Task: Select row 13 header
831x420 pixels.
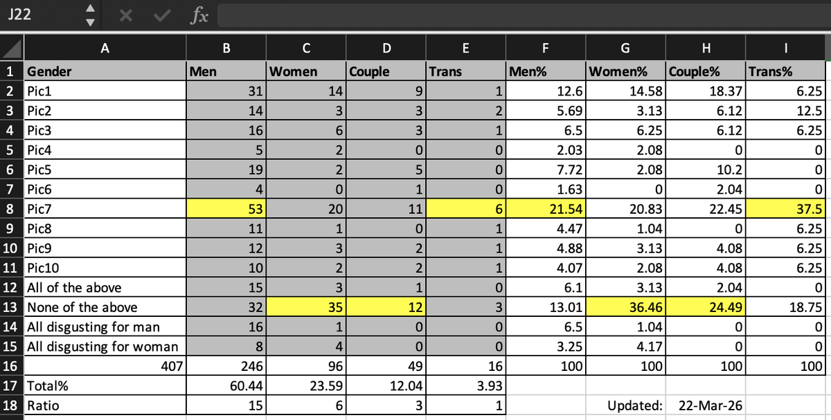Action: pos(11,307)
